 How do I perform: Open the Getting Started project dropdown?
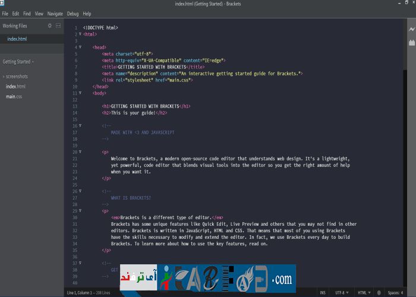(18, 61)
